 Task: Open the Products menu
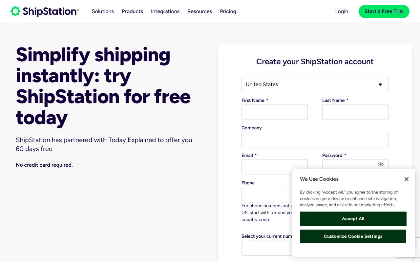tap(132, 11)
